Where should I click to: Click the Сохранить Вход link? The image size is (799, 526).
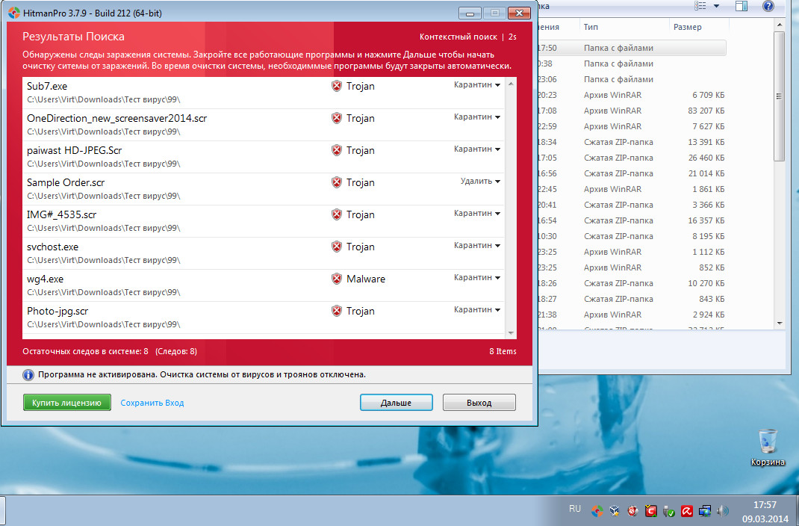click(x=152, y=403)
